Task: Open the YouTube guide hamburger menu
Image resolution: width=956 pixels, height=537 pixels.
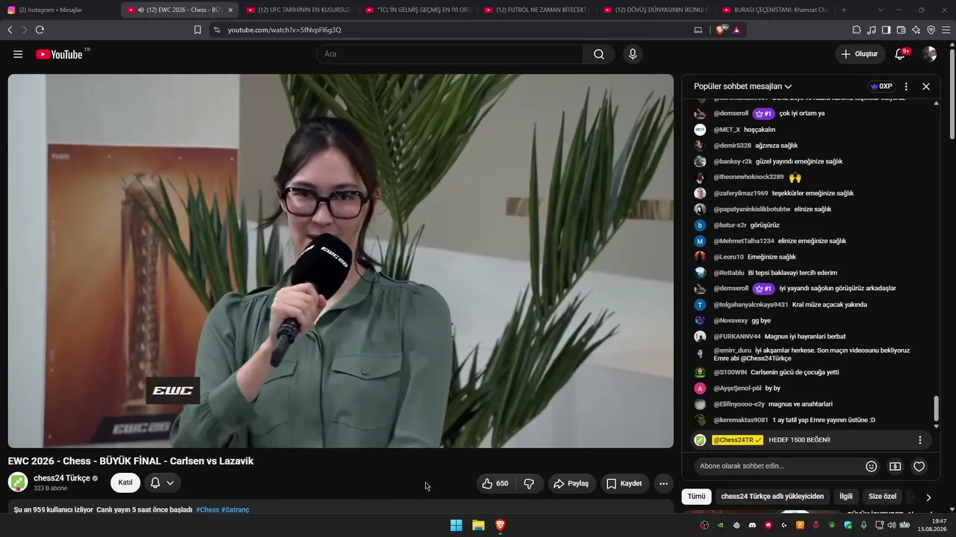Action: (x=18, y=54)
